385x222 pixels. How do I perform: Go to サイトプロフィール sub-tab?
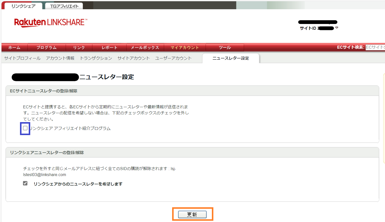click(x=22, y=58)
